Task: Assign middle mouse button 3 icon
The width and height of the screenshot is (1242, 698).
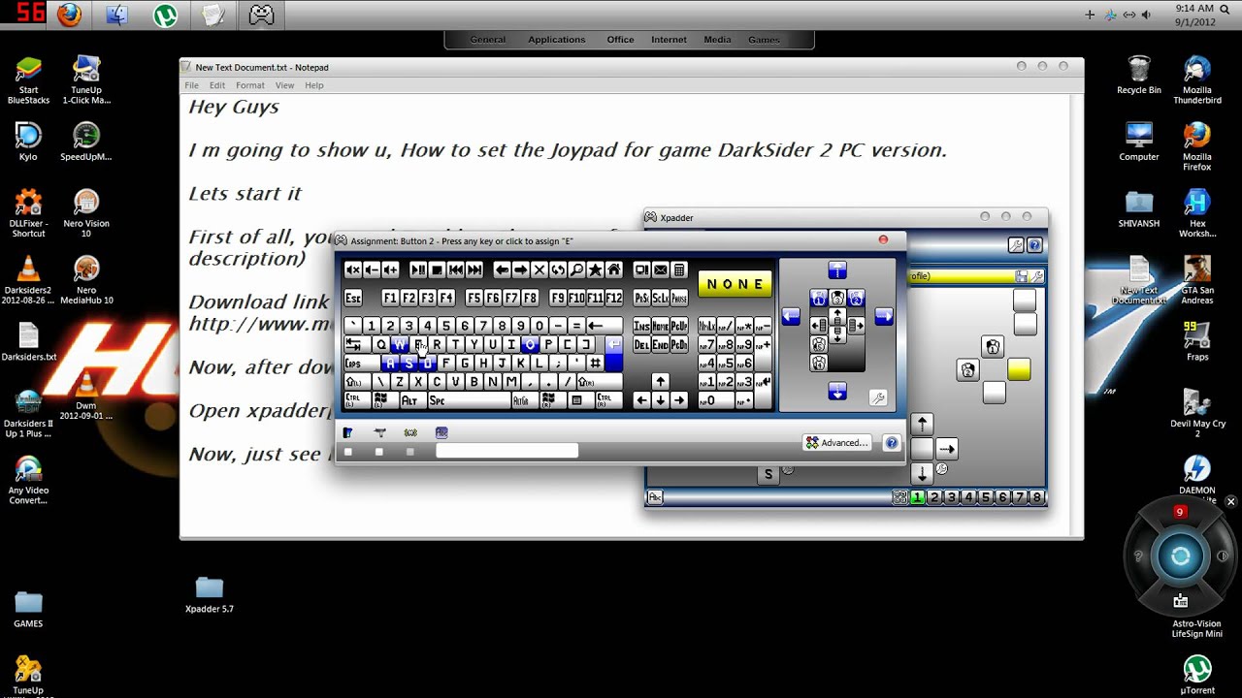Action: coord(837,298)
